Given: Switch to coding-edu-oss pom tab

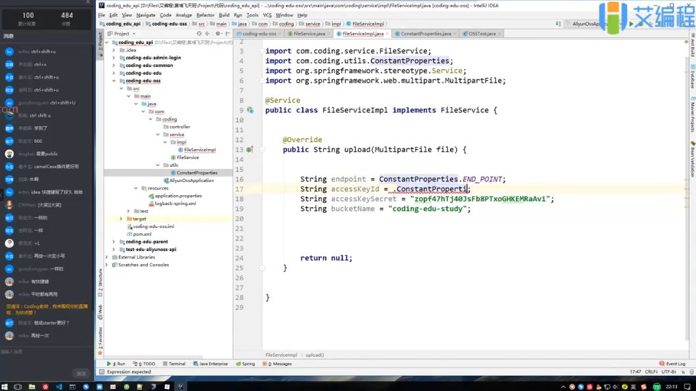Looking at the screenshot, I should 259,34.
